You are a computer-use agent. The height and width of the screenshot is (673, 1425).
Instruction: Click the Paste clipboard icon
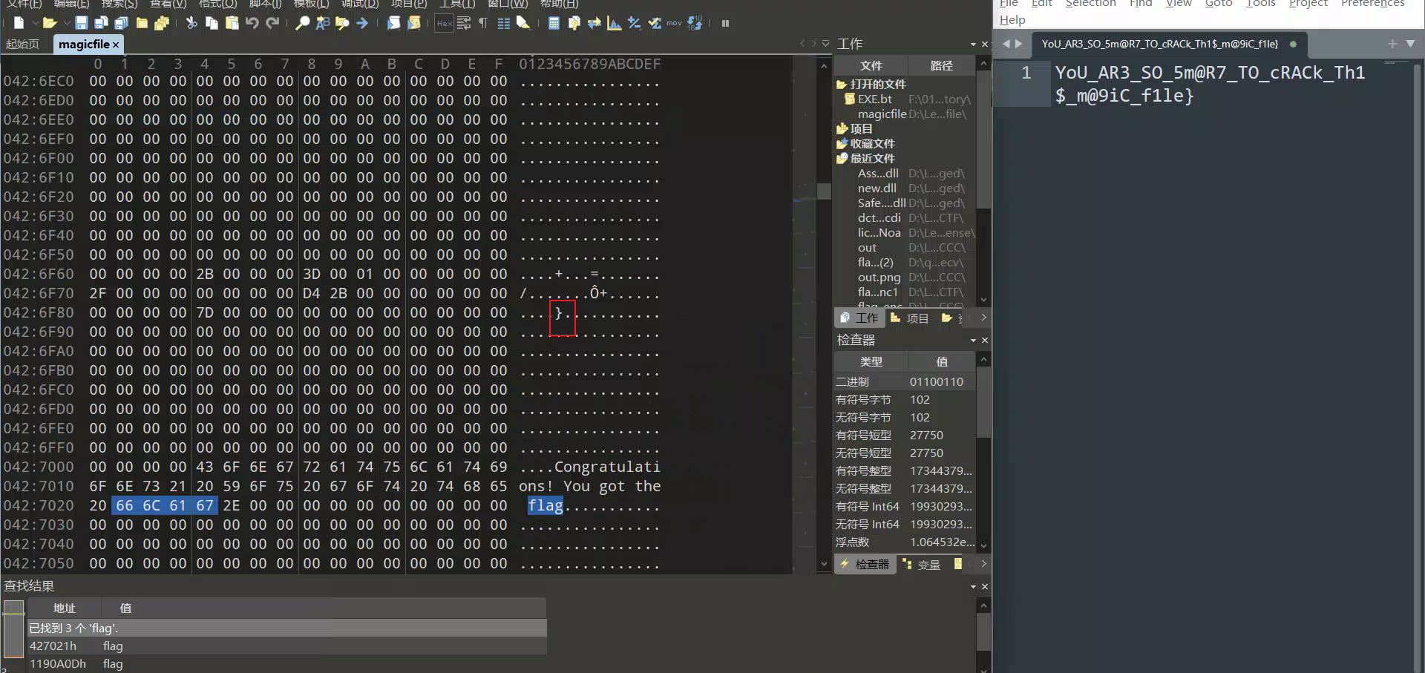[x=232, y=24]
